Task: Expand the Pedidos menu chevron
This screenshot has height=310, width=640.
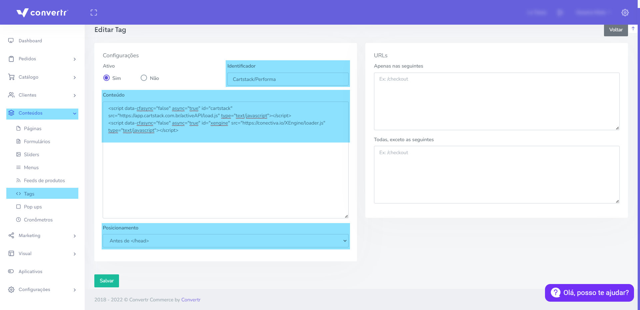Action: point(75,59)
